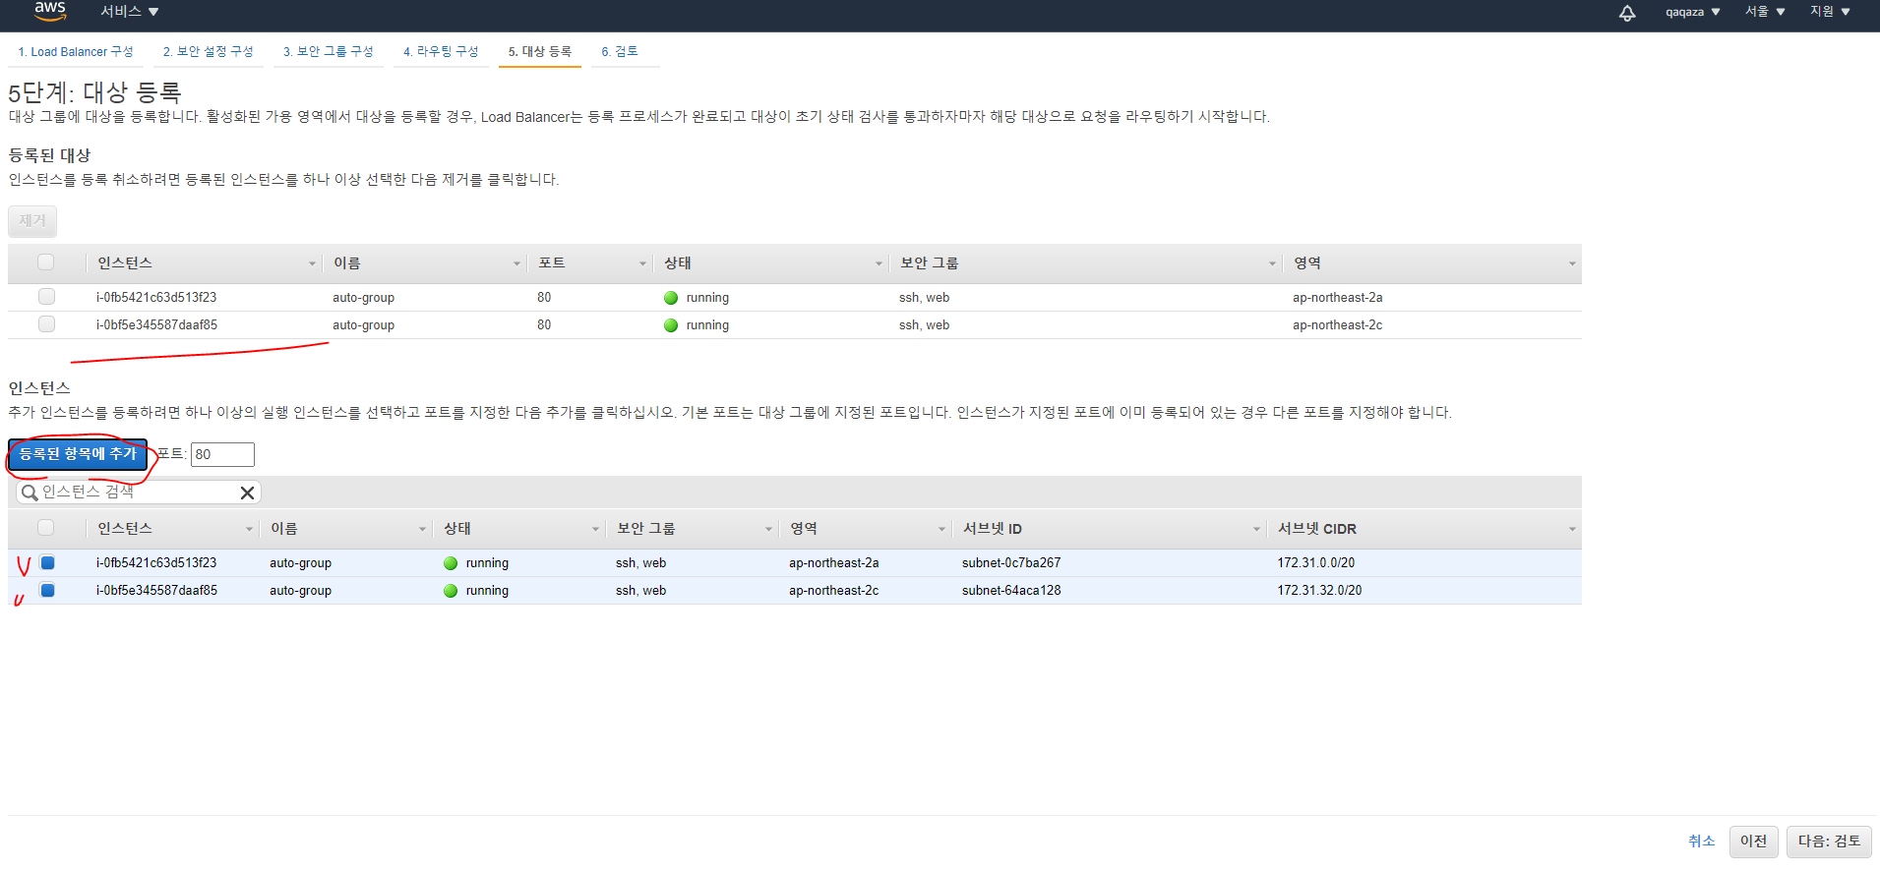Clear the instance search with X icon

click(247, 493)
